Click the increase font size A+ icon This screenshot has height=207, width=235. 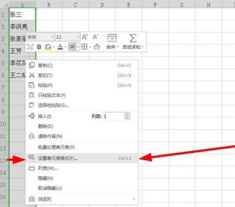(x=85, y=37)
